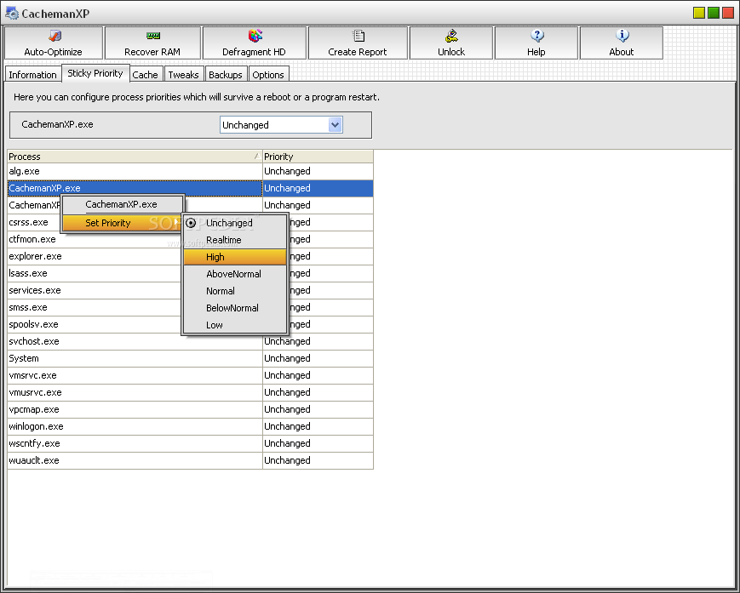Click the CachemanXP.exe priority combo box field
Viewport: 740px width, 593px height.
pyautogui.click(x=281, y=125)
